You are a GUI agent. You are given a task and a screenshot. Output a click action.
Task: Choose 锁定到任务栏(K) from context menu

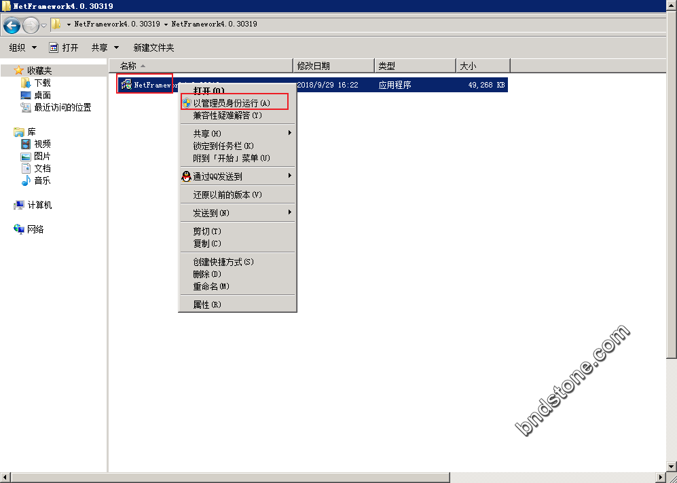tap(238, 146)
